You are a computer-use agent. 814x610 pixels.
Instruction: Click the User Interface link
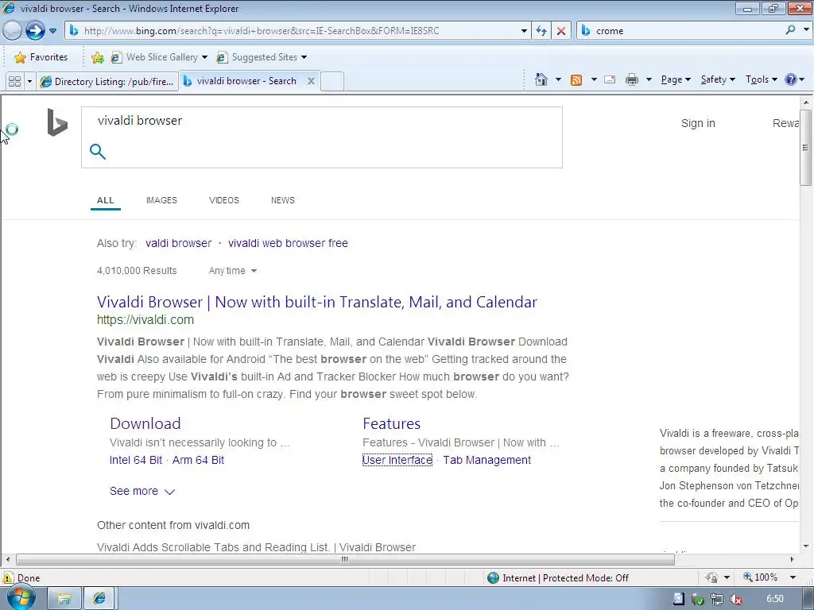click(x=397, y=460)
